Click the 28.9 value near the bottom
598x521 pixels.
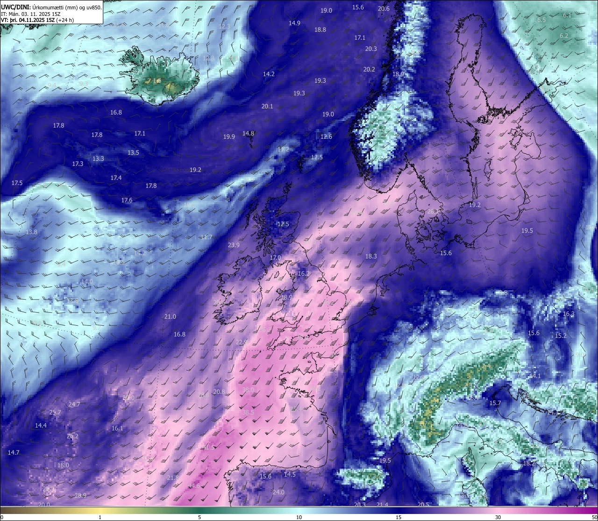point(80,496)
